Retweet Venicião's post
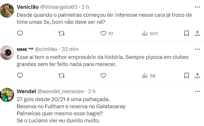This screenshot has height=126, width=204. [x=62, y=33]
